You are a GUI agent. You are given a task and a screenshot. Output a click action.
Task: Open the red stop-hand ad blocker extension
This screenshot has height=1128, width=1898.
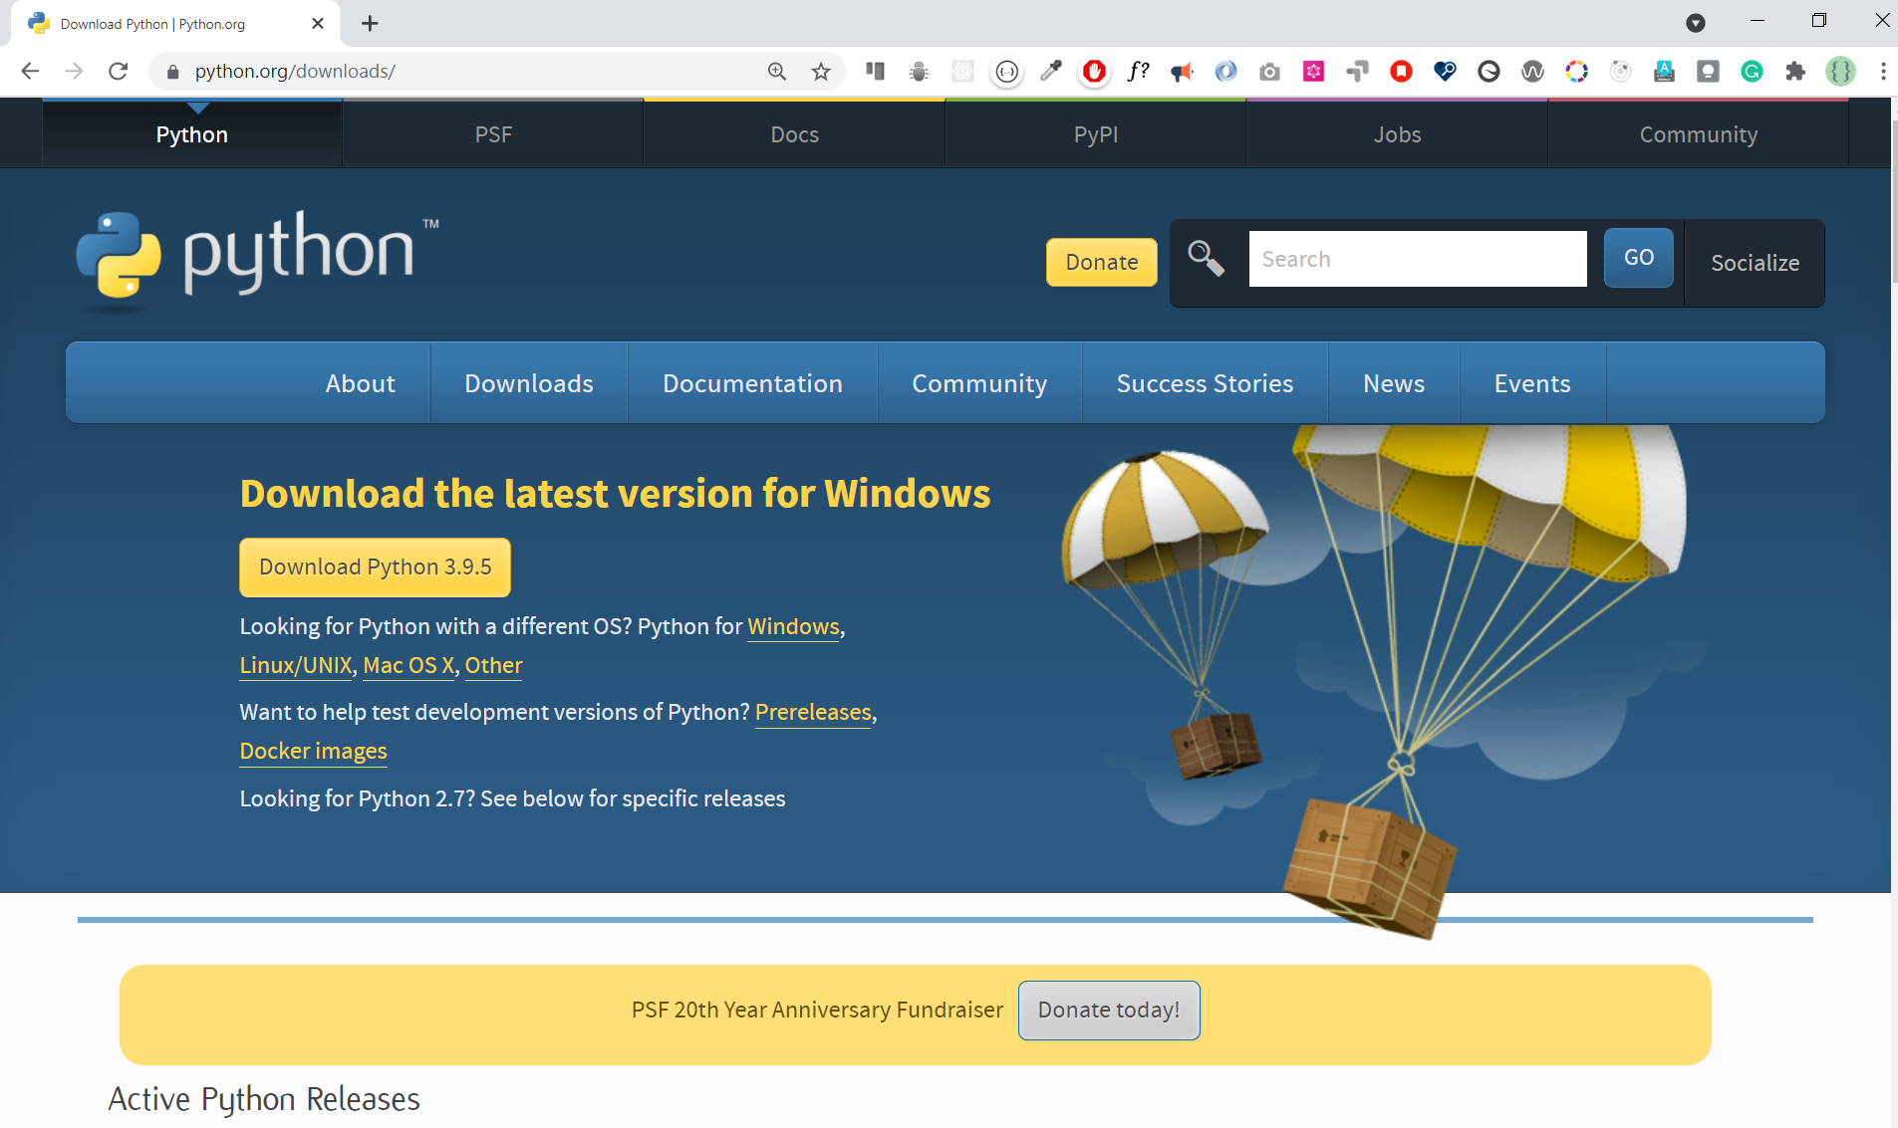1095,71
